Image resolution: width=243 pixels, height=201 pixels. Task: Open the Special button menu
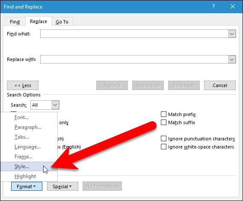(62, 186)
